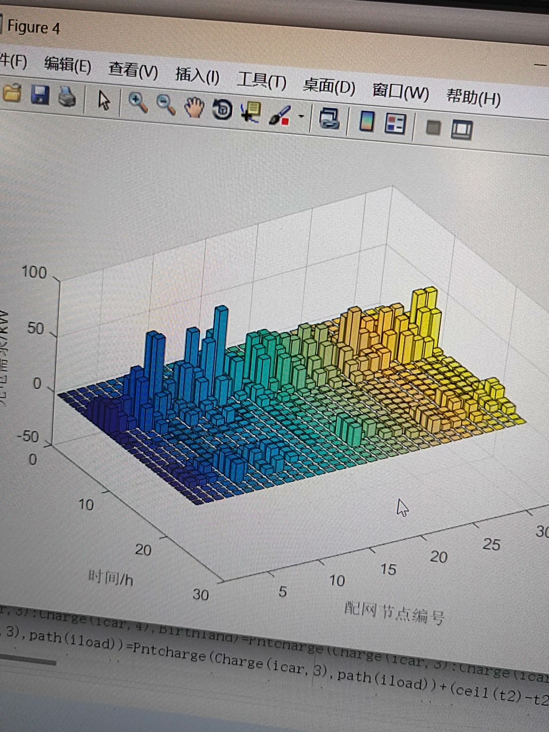Screen dimensions: 549x732
Task: Click the -50 tick on the vertical axis
Action: point(28,436)
